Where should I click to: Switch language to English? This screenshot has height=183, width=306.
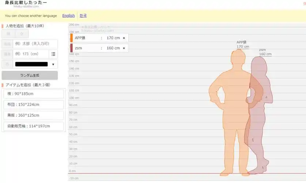click(68, 16)
